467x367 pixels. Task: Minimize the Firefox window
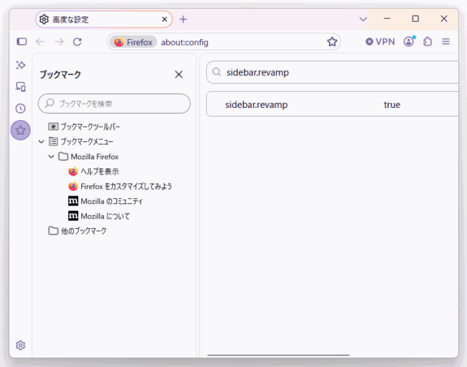point(387,19)
